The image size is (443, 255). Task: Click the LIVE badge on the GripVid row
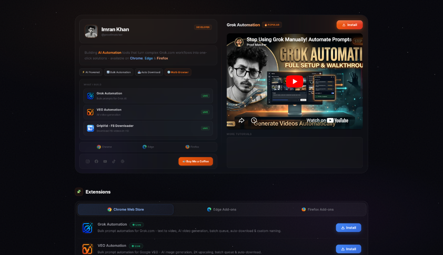(x=205, y=128)
